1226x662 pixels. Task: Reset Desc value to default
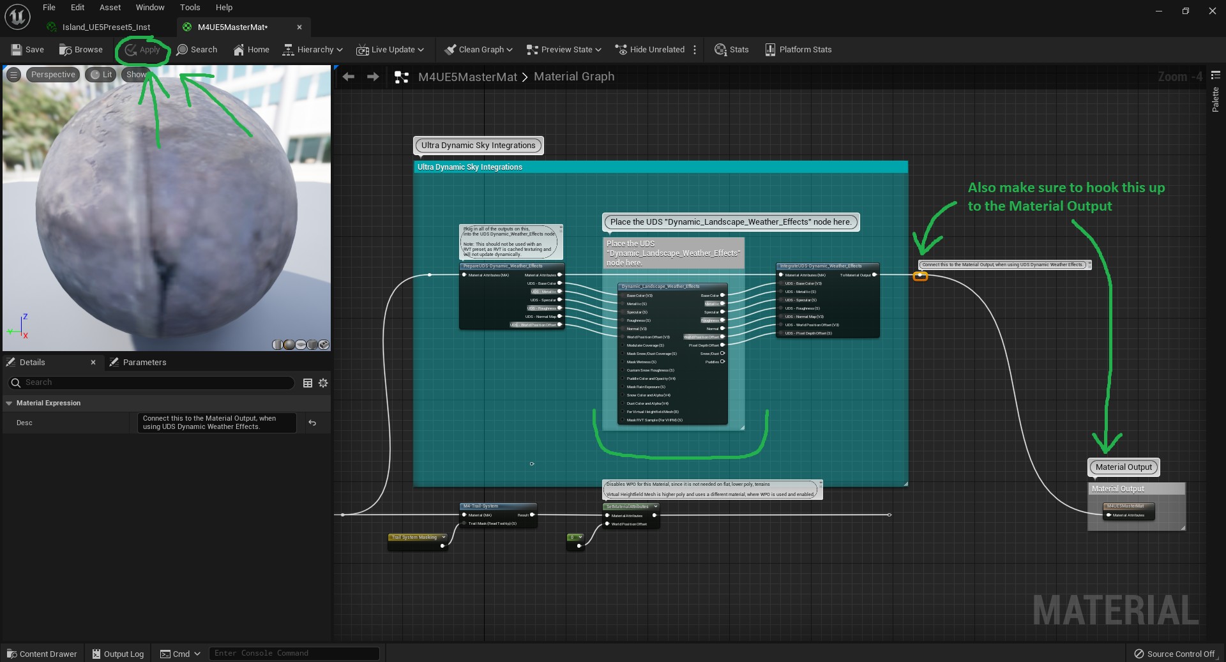click(x=312, y=423)
